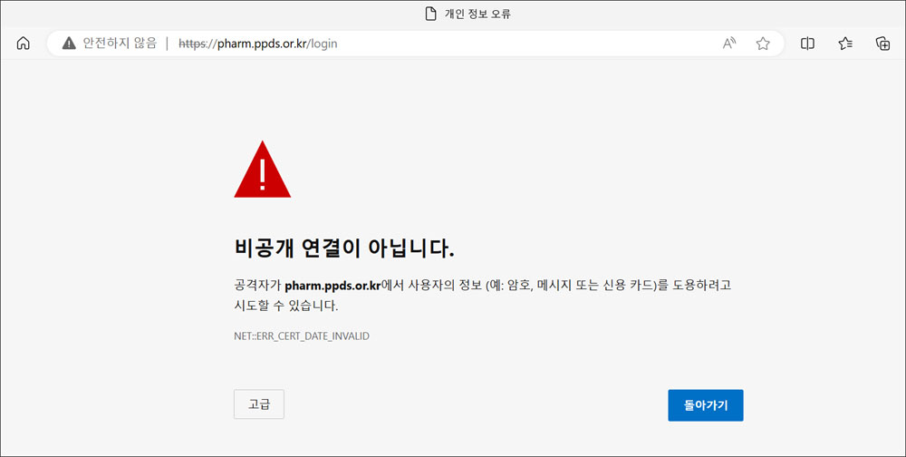906x457 pixels.
Task: Open the Favorites list icon
Action: click(845, 44)
